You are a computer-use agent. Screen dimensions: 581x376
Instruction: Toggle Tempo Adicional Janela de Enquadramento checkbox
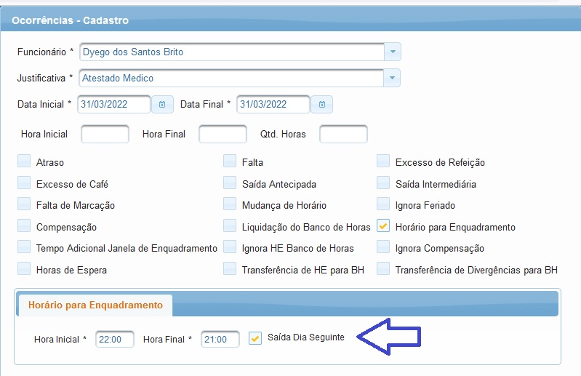coord(24,247)
